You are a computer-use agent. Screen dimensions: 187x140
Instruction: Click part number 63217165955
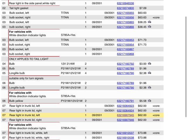[x=125, y=13]
